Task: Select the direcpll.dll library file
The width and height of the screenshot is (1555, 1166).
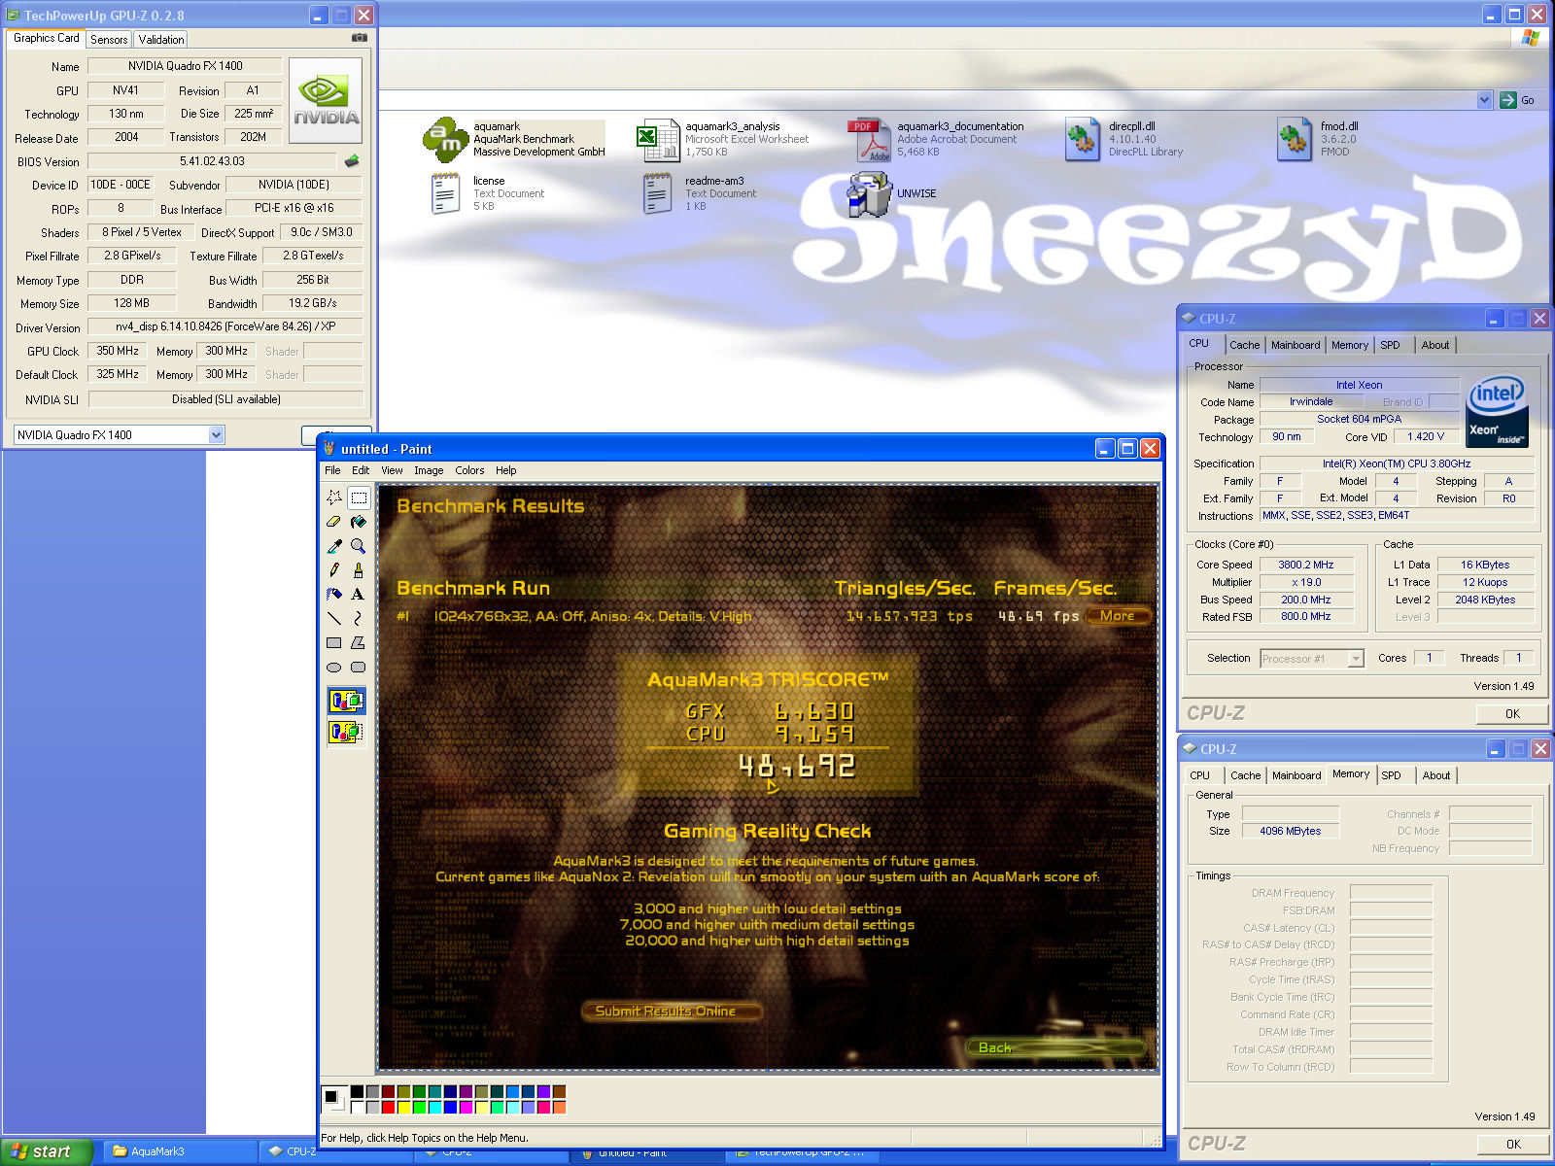Action: pos(1082,139)
